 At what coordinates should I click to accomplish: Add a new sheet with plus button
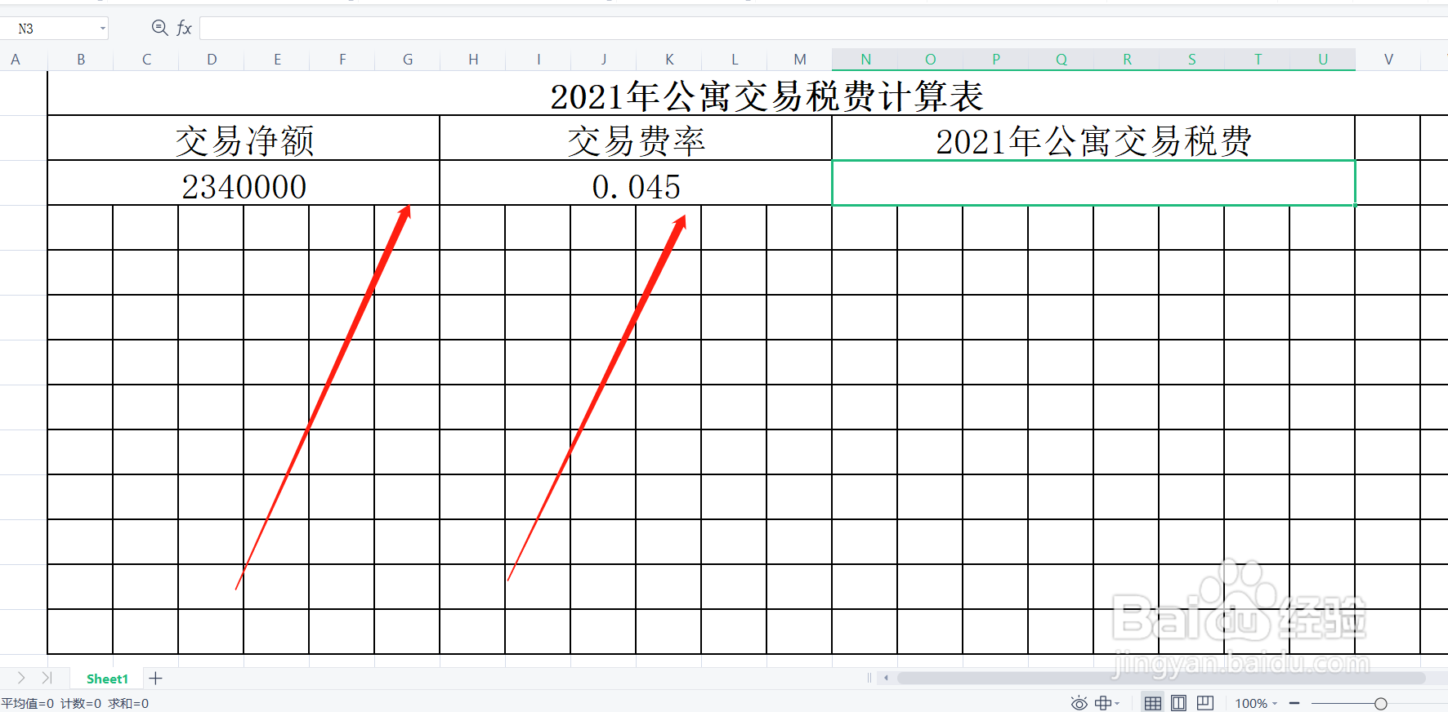(156, 679)
